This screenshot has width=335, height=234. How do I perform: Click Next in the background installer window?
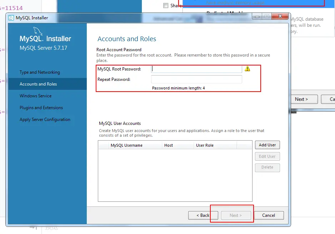click(304, 99)
